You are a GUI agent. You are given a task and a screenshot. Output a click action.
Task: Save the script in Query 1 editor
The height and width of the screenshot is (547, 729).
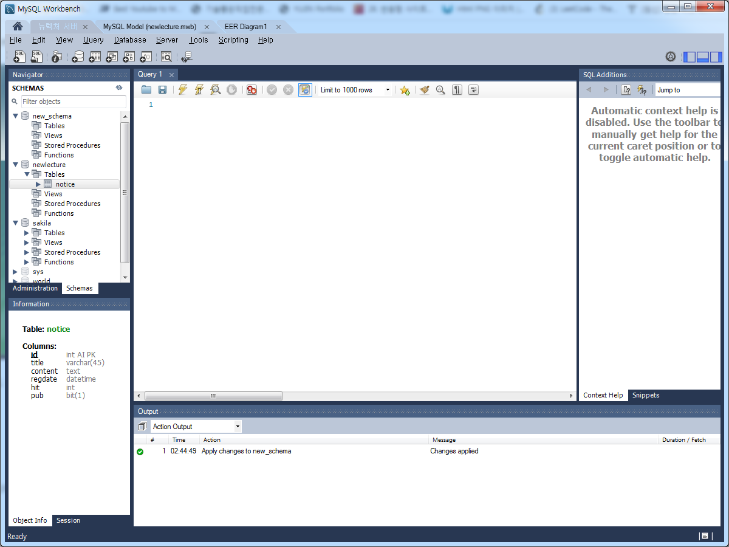(162, 90)
